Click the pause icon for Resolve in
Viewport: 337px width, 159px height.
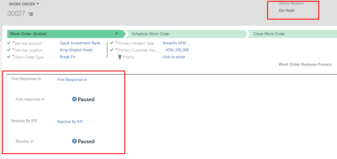(74, 141)
